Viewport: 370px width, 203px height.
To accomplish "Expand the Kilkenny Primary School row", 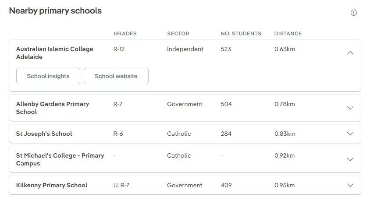I will point(350,185).
